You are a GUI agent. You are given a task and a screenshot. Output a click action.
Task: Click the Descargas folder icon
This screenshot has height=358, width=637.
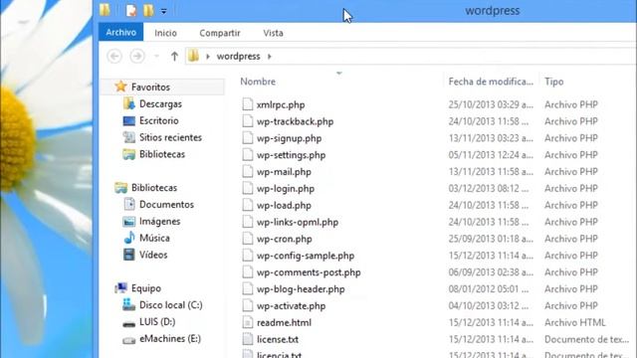point(128,103)
